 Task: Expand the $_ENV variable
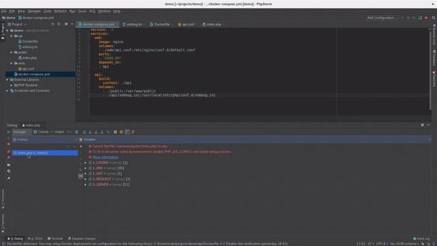coord(85,168)
